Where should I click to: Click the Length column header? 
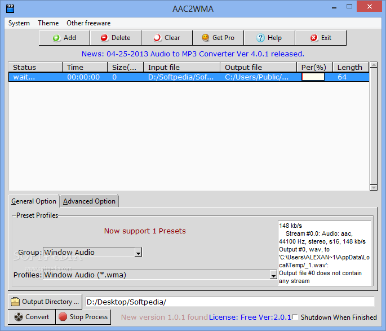pyautogui.click(x=351, y=67)
